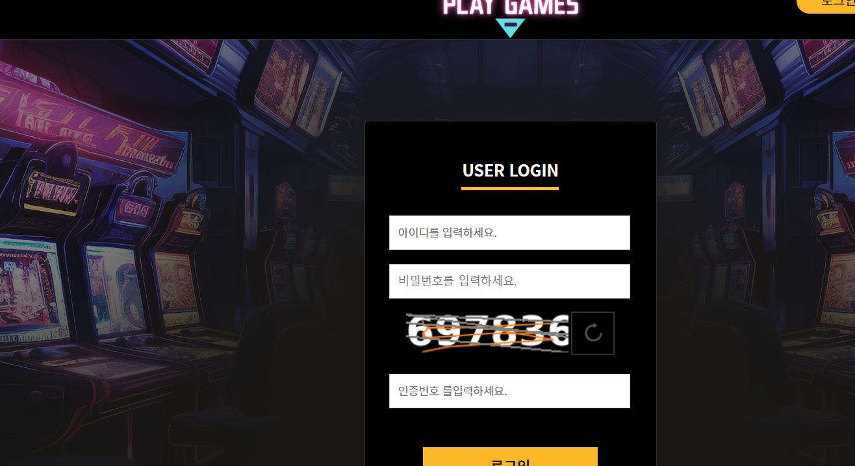Screen dimensions: 855x466
Task: Refresh the captcha with the circular arrow icon
Action: (x=593, y=334)
